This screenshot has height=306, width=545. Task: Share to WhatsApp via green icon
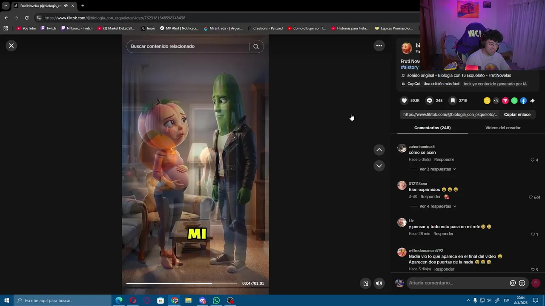pos(514,101)
